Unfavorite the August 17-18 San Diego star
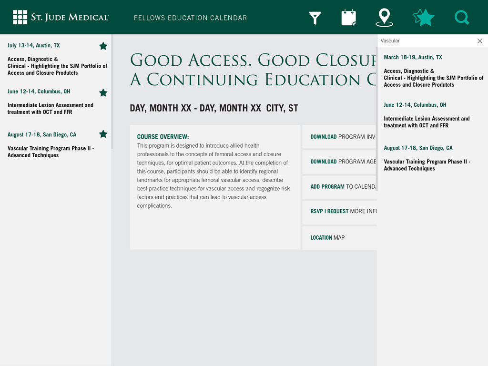The height and width of the screenshot is (366, 488). [103, 134]
